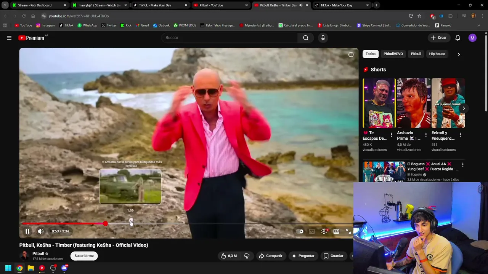Open the WhatsApp bookmark
Viewport: 488px width, 274px height.
(x=87, y=25)
